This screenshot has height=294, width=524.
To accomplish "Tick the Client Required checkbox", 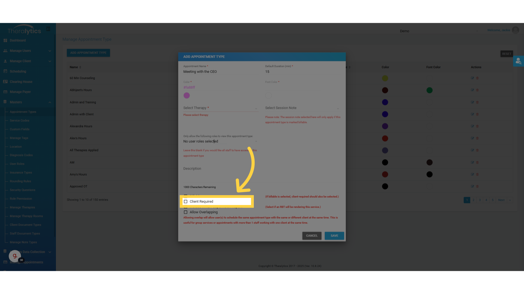I will (186, 201).
